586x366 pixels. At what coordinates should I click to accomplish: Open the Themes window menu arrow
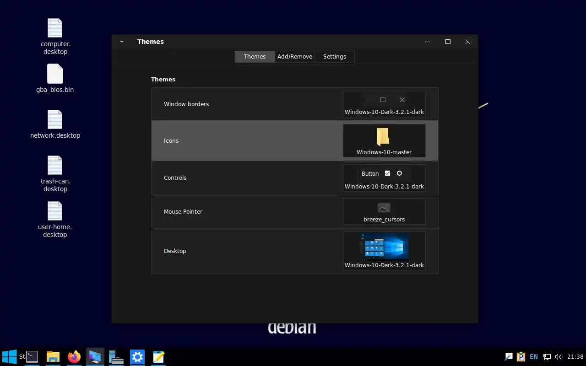click(x=122, y=42)
